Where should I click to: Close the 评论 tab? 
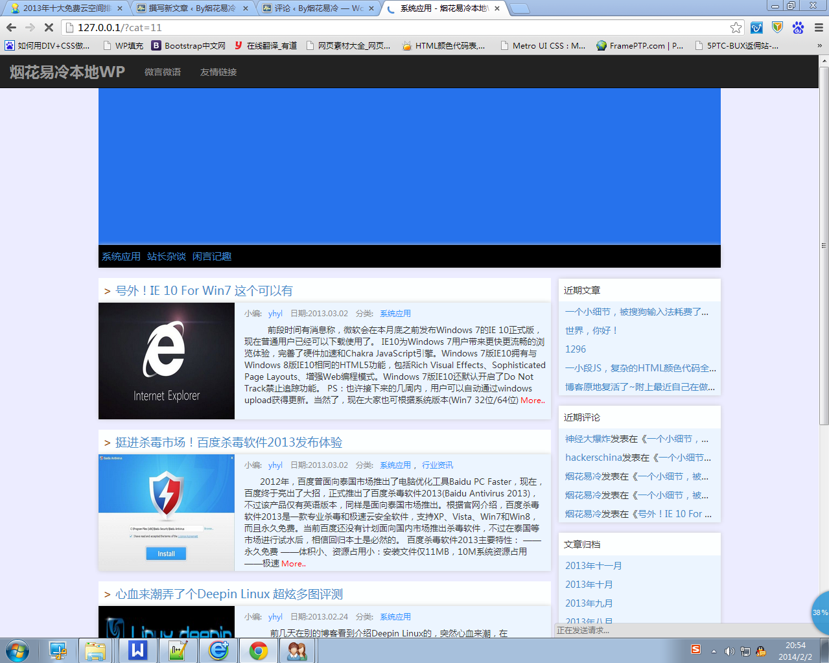(x=372, y=8)
